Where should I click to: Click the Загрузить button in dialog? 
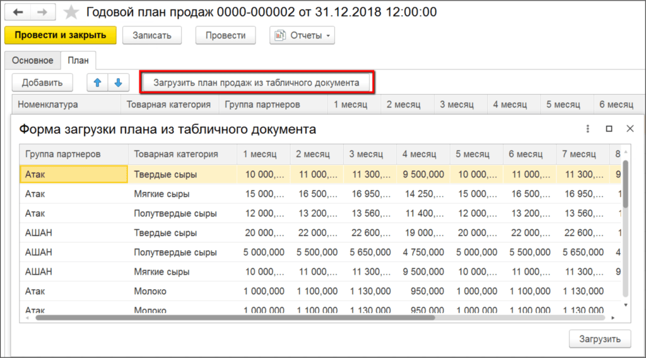pos(600,339)
